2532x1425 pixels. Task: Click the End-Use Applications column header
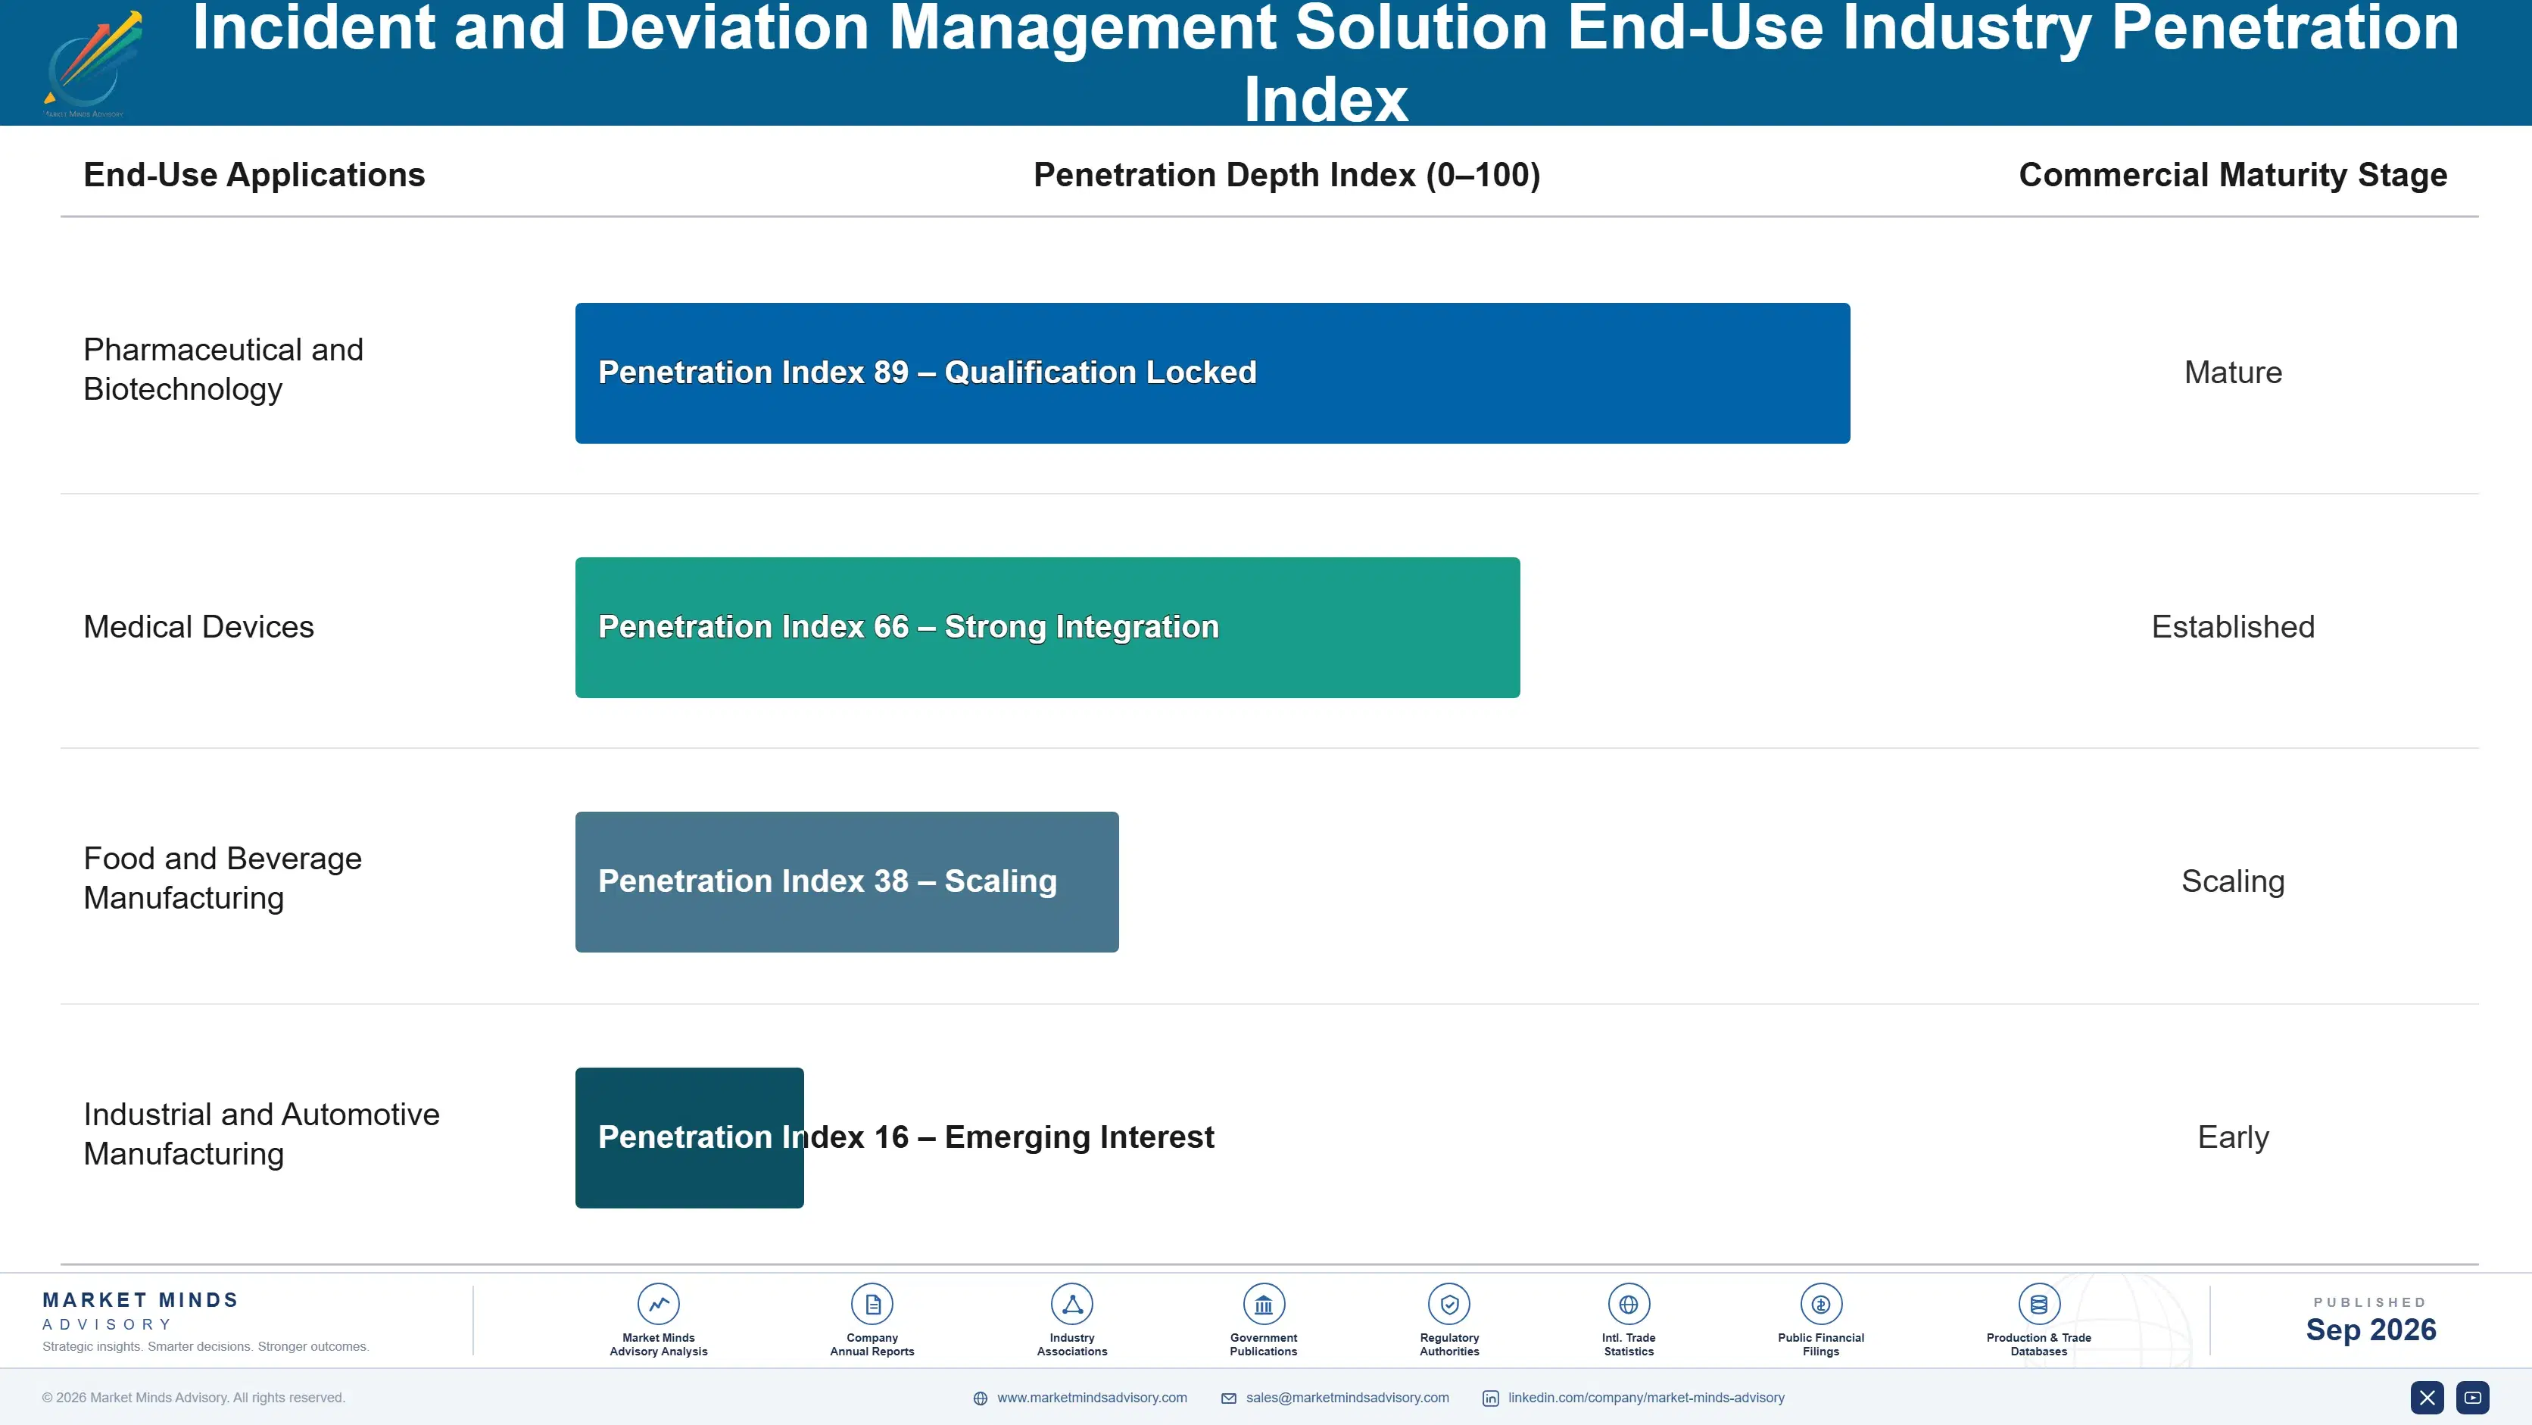(254, 175)
